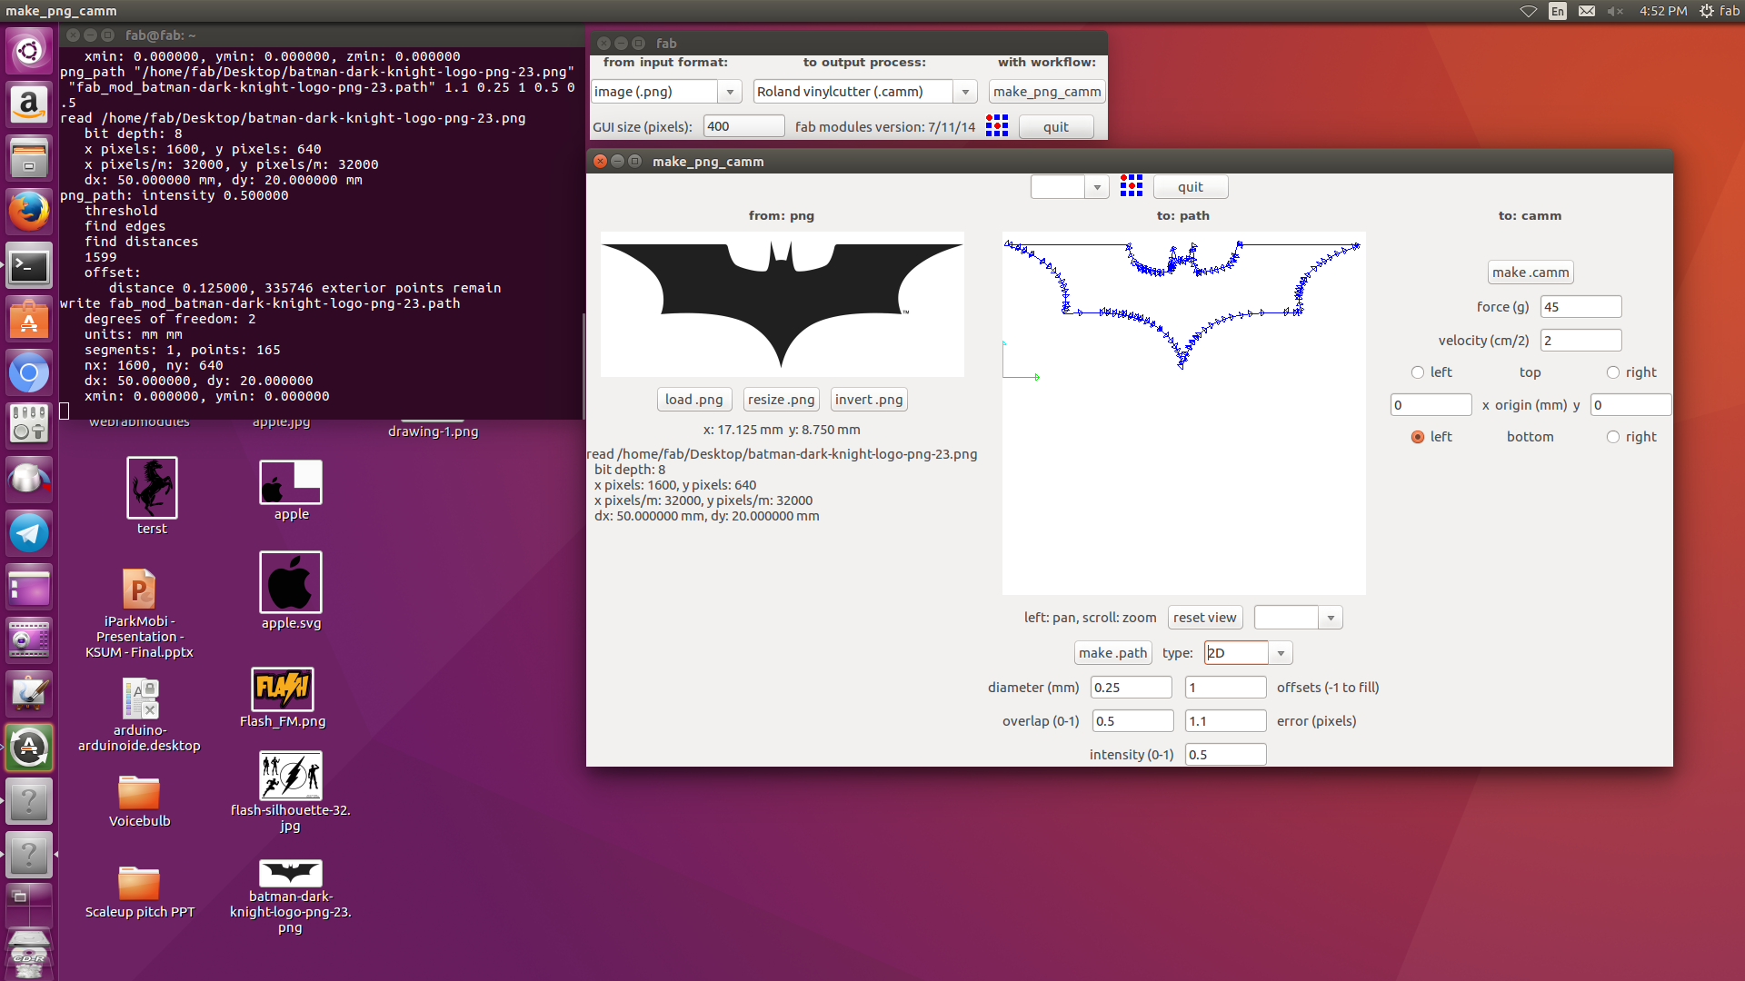This screenshot has height=981, width=1745.
Task: Select top right origin radio button
Action: click(1612, 372)
